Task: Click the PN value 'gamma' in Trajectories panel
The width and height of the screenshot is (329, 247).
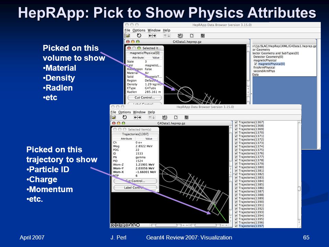Action: coord(141,157)
